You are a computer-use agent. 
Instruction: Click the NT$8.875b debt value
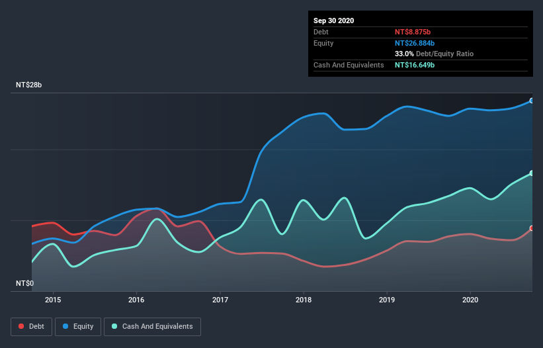pos(413,32)
